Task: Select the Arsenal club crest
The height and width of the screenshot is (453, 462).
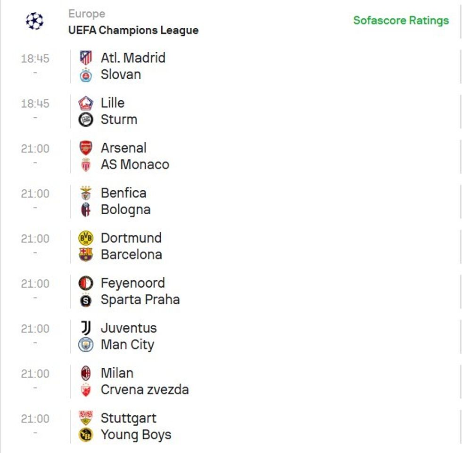Action: (x=86, y=147)
